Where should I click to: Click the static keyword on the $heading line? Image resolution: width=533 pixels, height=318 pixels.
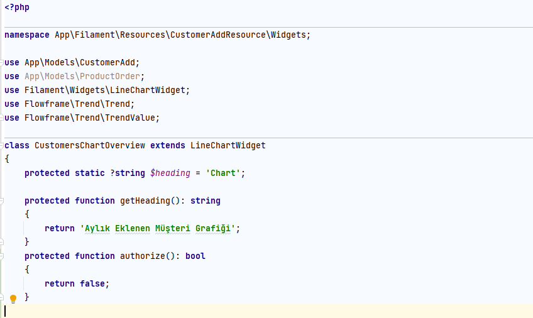click(x=89, y=173)
